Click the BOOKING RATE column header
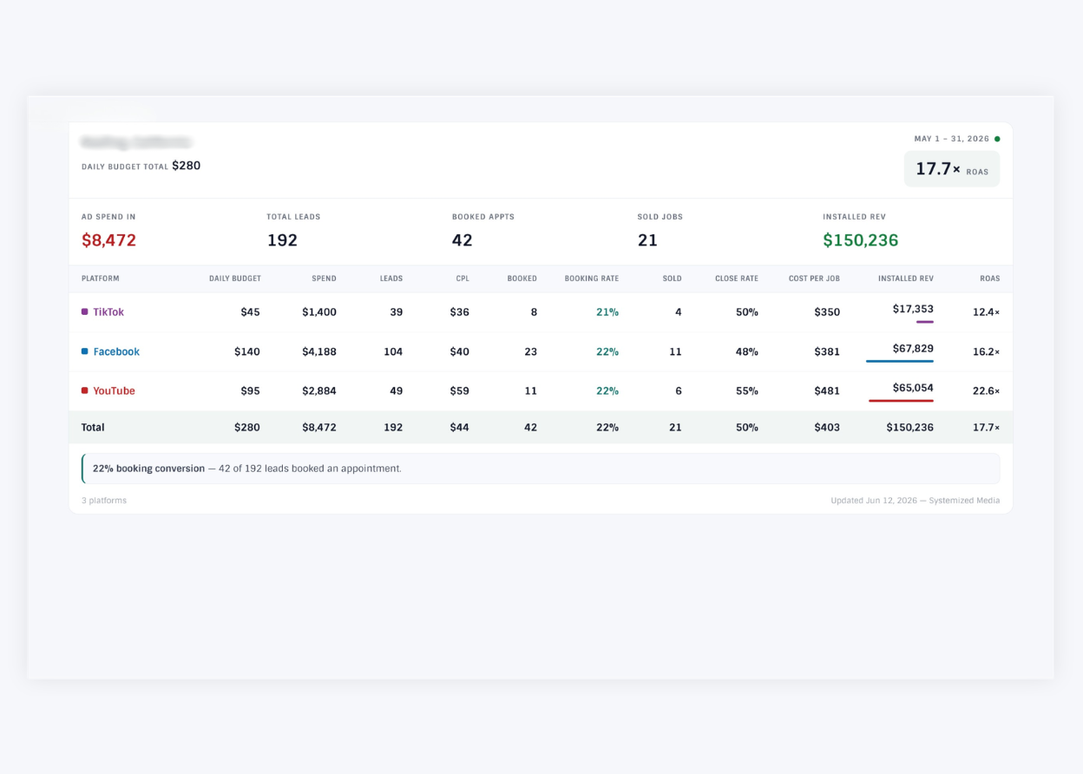The height and width of the screenshot is (774, 1083). tap(592, 279)
